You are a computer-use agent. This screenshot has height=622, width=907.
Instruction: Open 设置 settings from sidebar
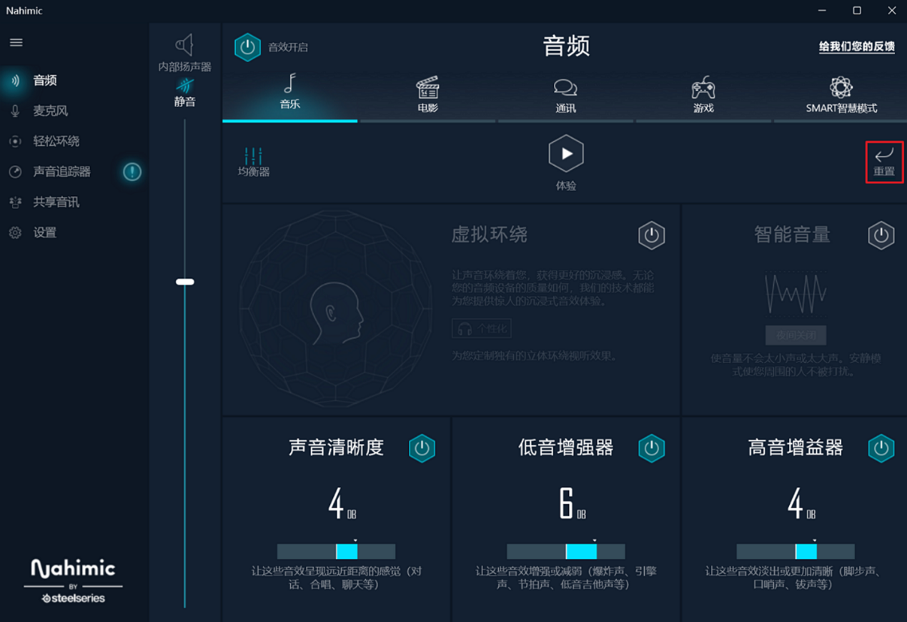click(44, 232)
